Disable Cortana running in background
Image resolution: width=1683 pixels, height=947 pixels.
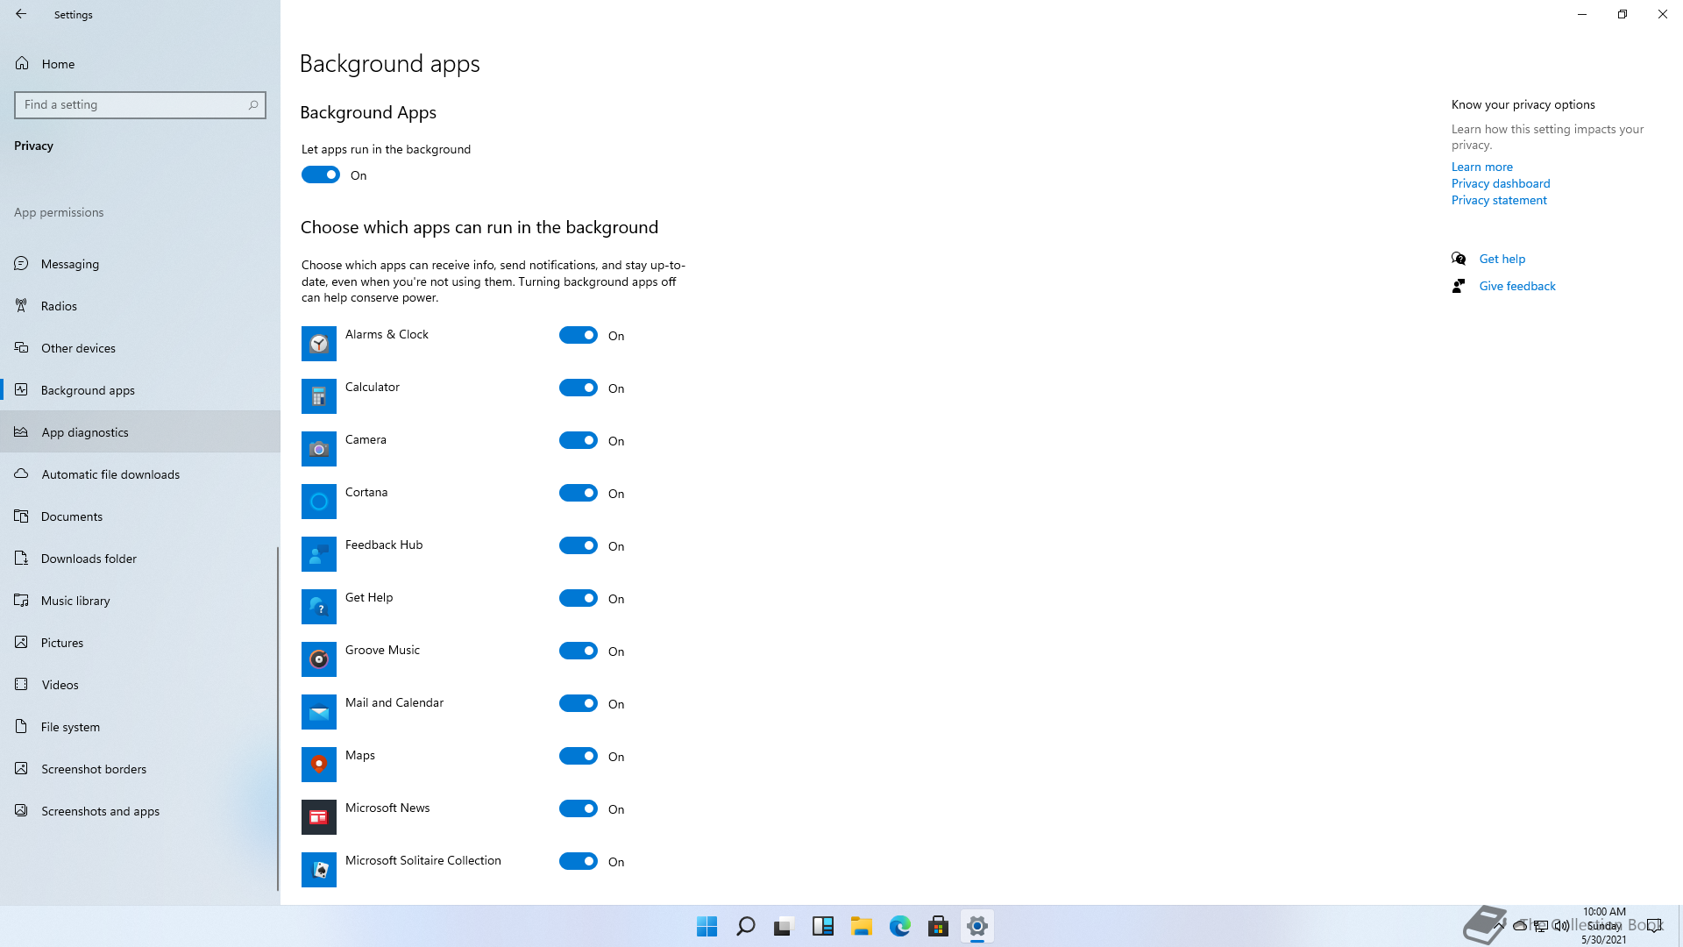(x=579, y=493)
